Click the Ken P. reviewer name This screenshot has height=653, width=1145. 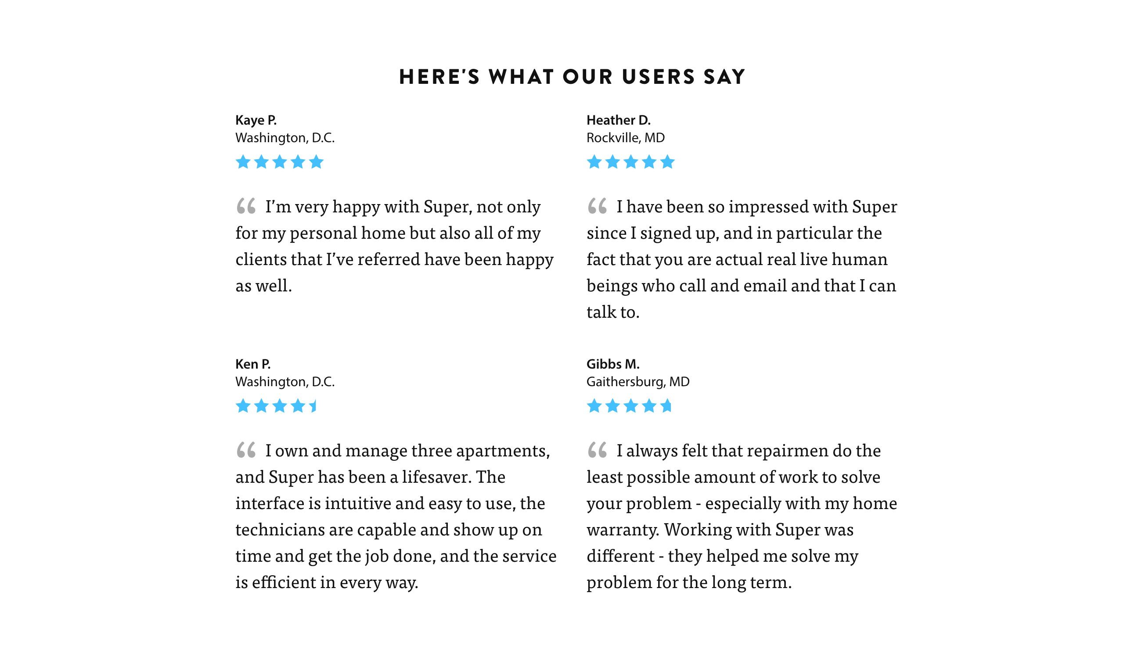tap(253, 364)
